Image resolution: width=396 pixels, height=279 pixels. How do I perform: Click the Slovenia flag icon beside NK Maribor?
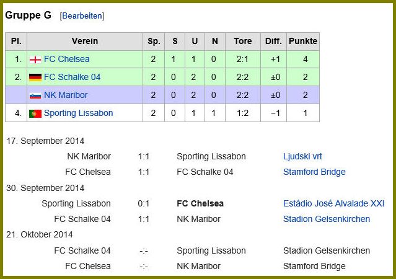click(35, 95)
